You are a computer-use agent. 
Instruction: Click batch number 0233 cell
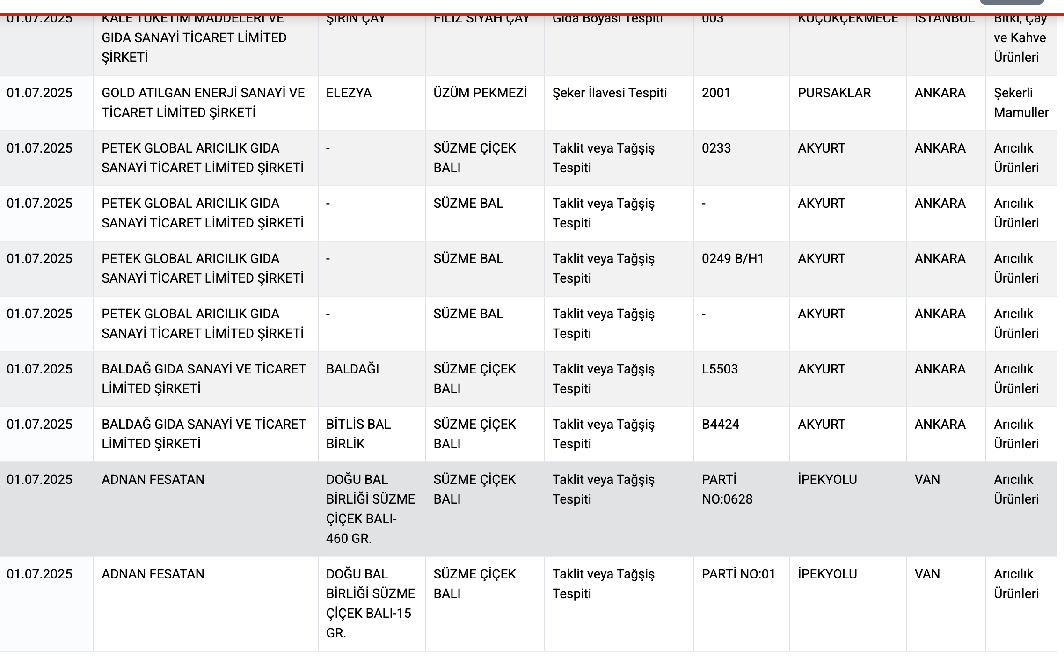(x=742, y=158)
